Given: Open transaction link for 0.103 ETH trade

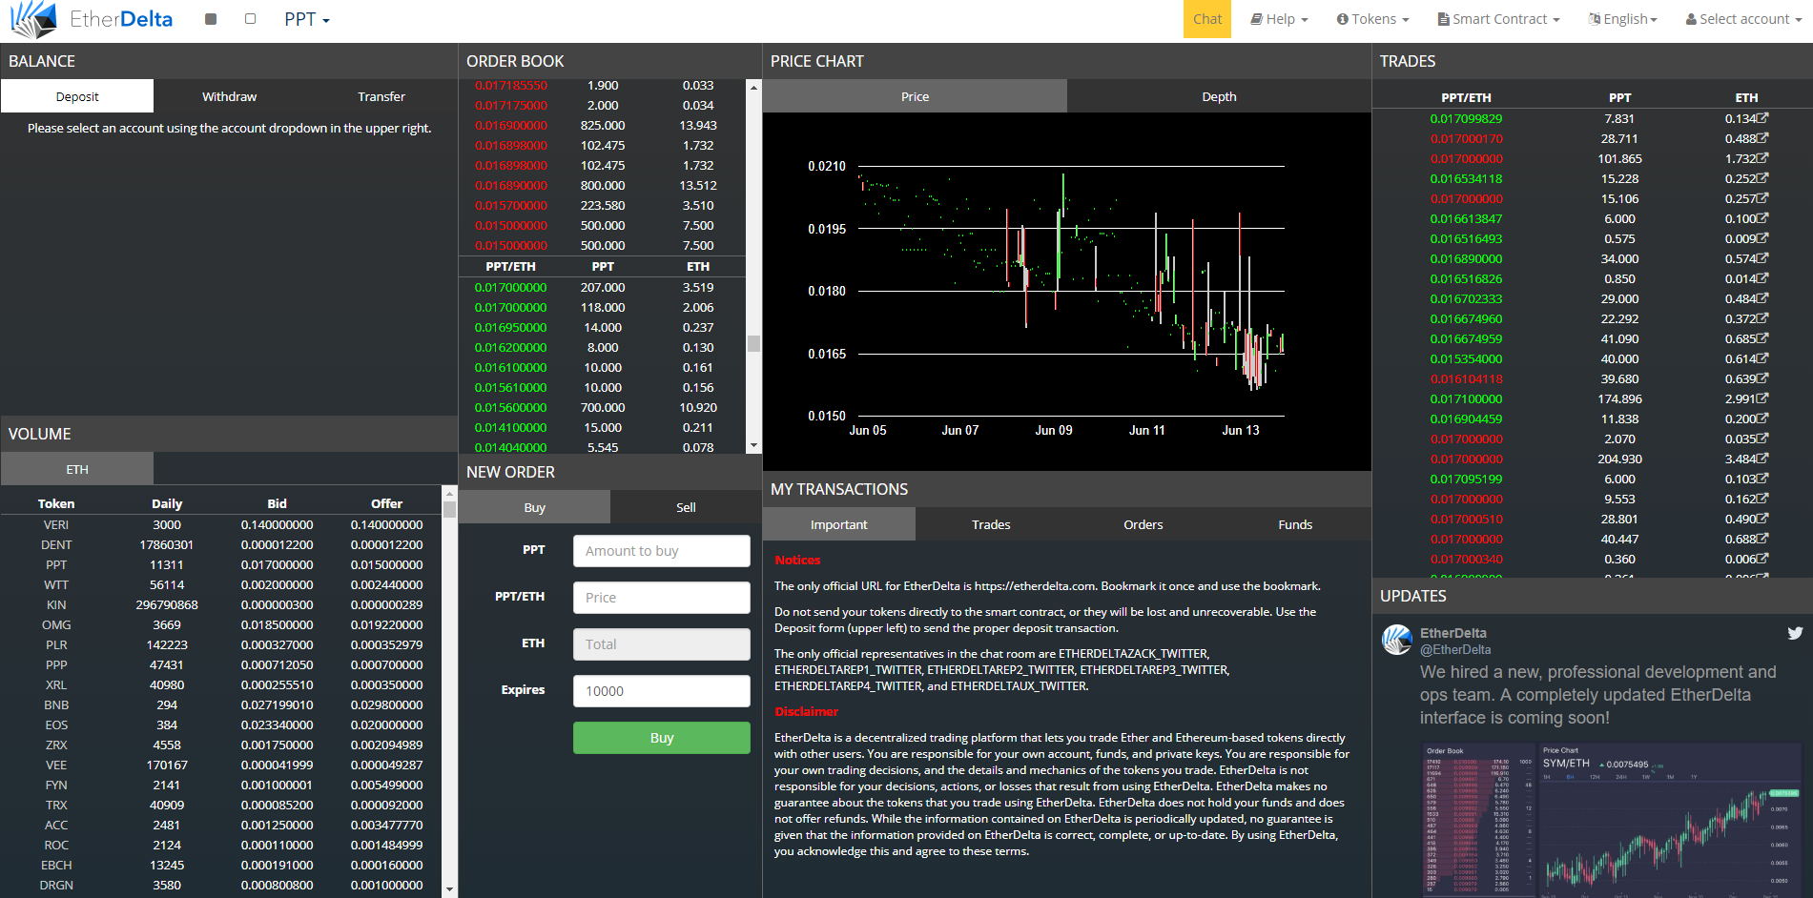Looking at the screenshot, I should coord(1762,479).
